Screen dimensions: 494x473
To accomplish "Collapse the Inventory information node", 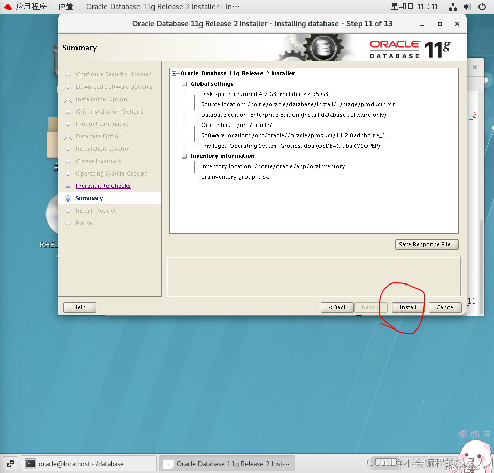I will pos(184,156).
